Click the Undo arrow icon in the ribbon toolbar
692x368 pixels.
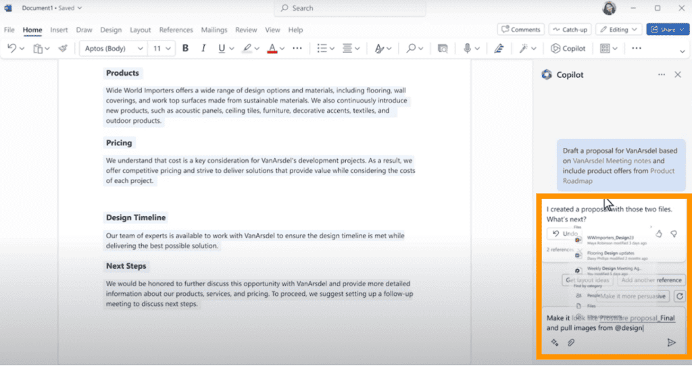(11, 49)
